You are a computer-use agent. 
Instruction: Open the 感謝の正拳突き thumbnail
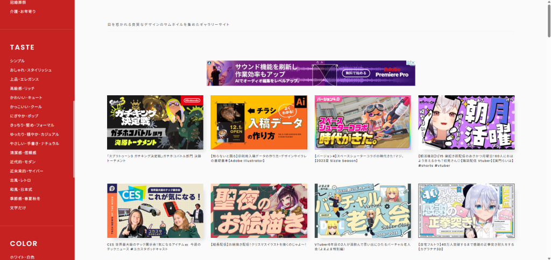click(x=466, y=210)
